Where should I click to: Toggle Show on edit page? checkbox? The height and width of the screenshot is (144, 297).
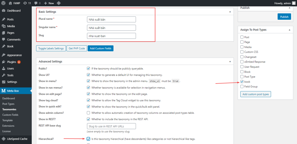tap(88, 94)
